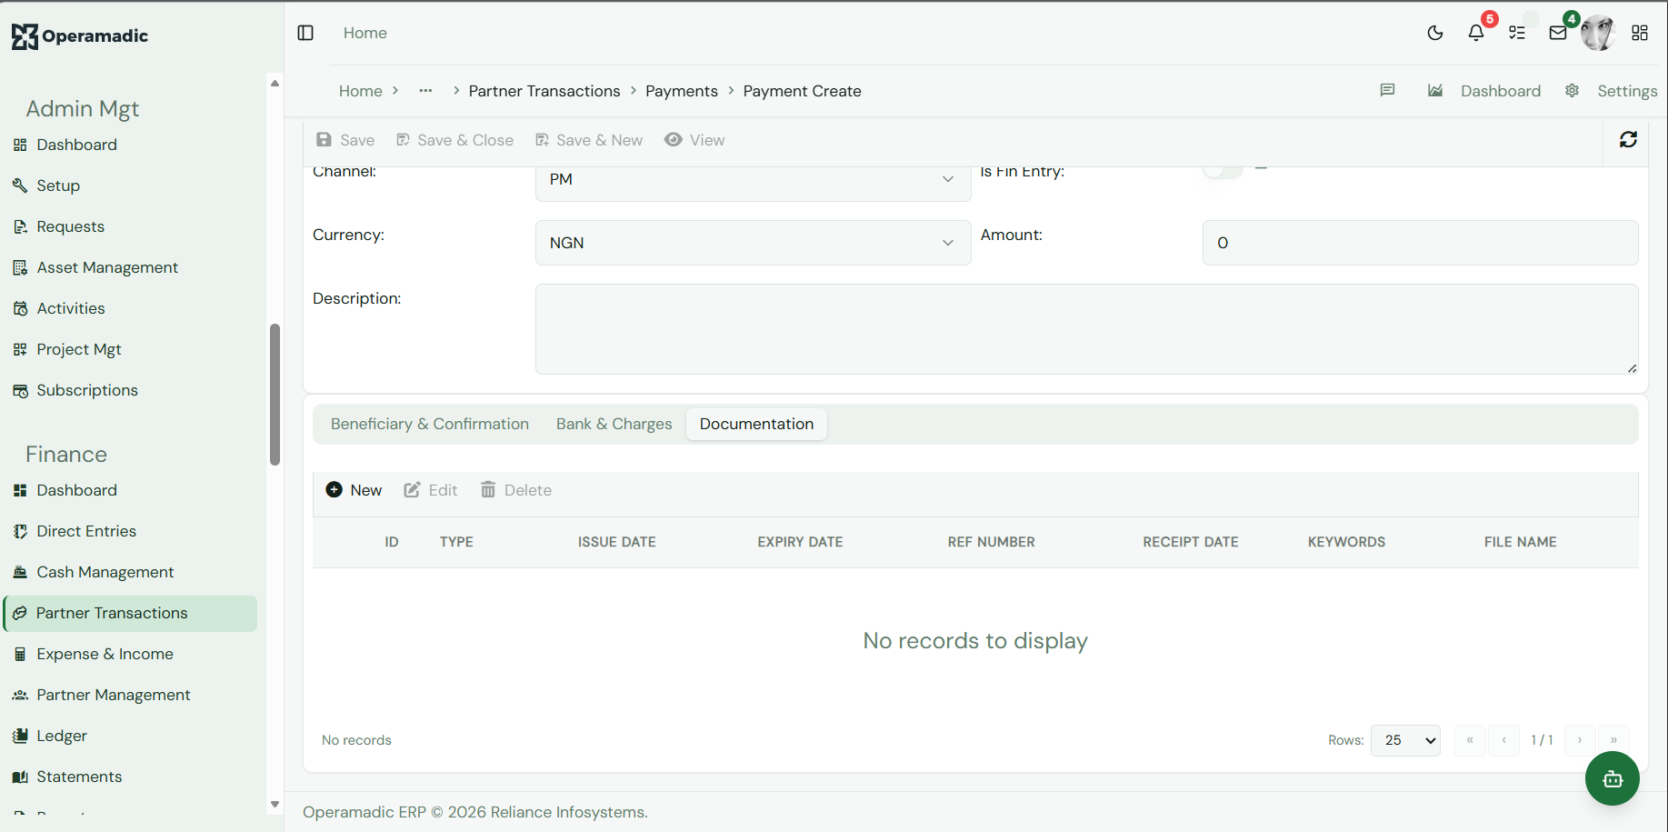
Task: Open Asset Management in sidebar
Action: (x=107, y=267)
